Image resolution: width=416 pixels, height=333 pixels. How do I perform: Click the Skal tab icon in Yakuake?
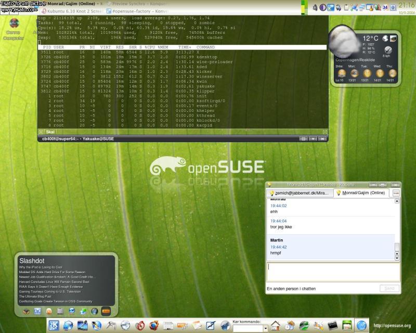42,132
